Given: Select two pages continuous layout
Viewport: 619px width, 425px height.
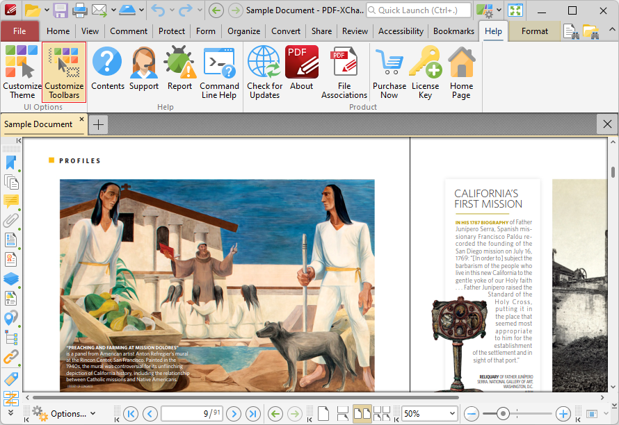Looking at the screenshot, I should pyautogui.click(x=382, y=414).
